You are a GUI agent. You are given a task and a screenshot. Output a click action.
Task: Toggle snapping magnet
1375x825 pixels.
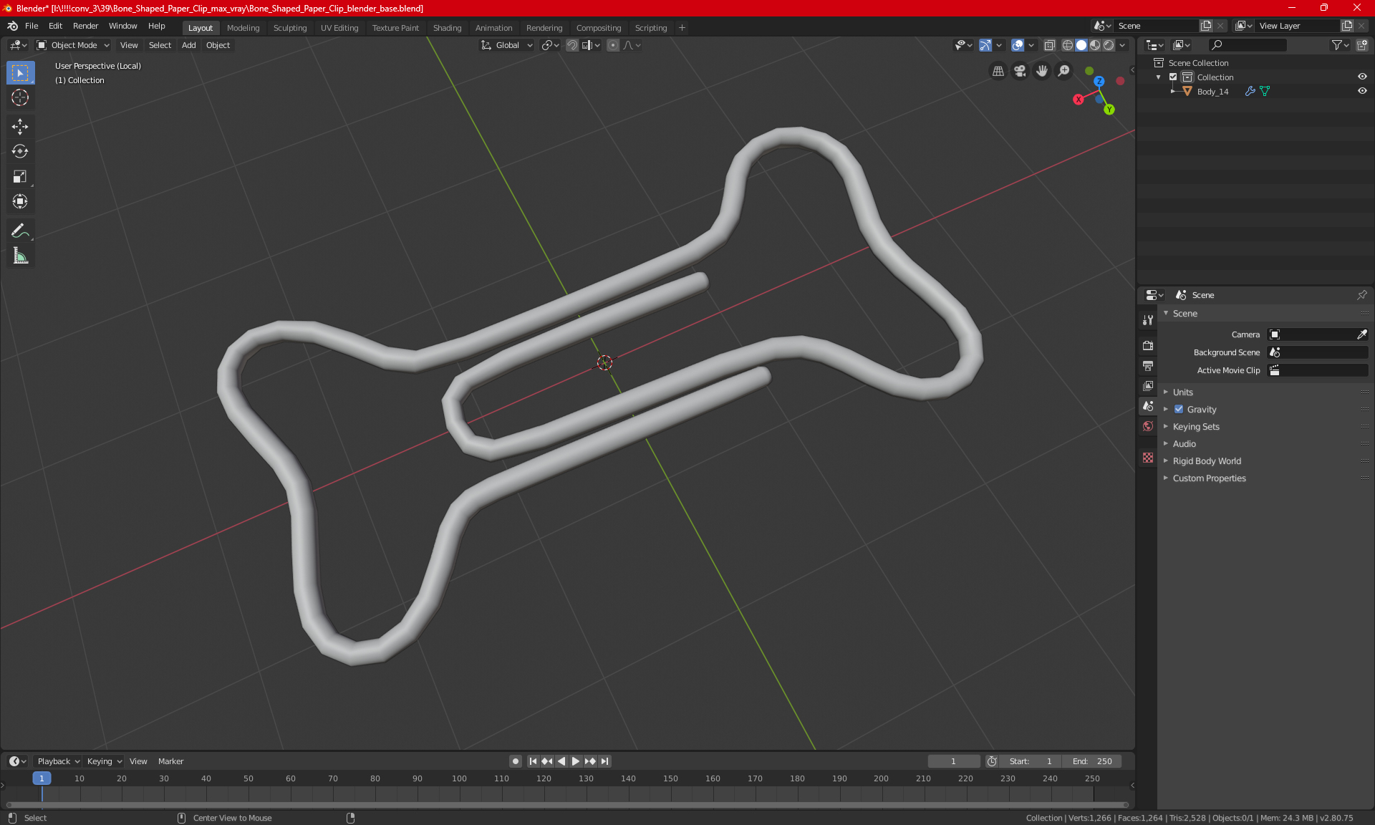(571, 45)
